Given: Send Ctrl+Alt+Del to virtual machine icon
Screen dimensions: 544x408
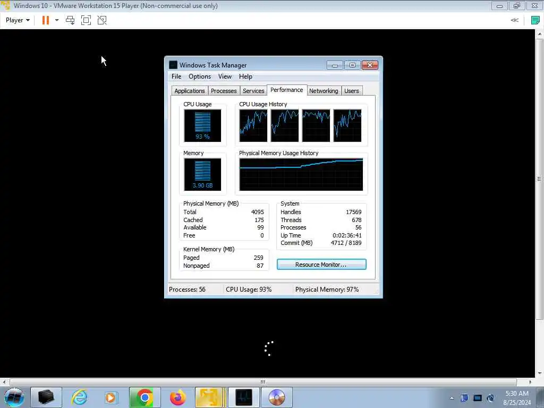Looking at the screenshot, I should (70, 20).
